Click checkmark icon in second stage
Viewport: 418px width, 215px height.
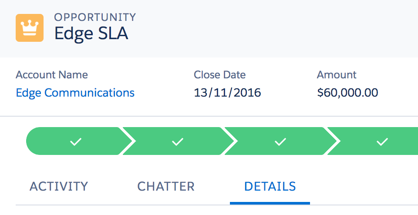tap(178, 141)
